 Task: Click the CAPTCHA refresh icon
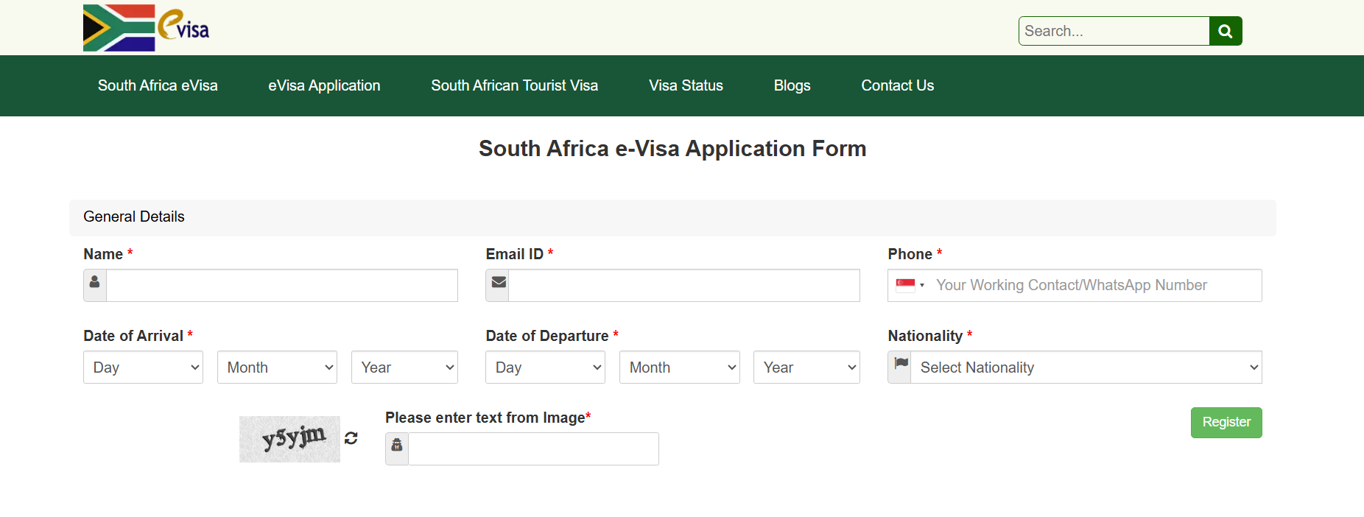click(351, 438)
